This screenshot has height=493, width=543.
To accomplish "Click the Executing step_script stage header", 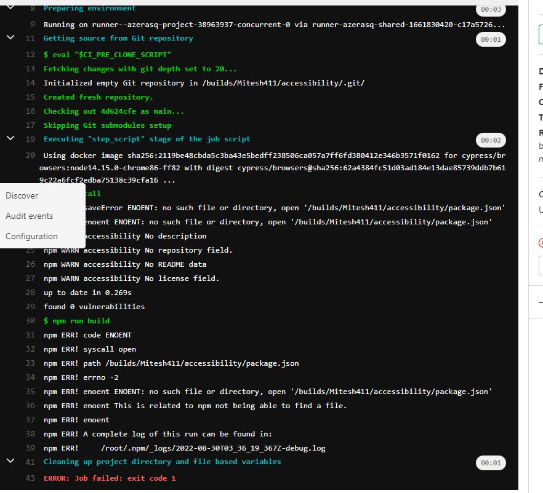I will coord(147,139).
